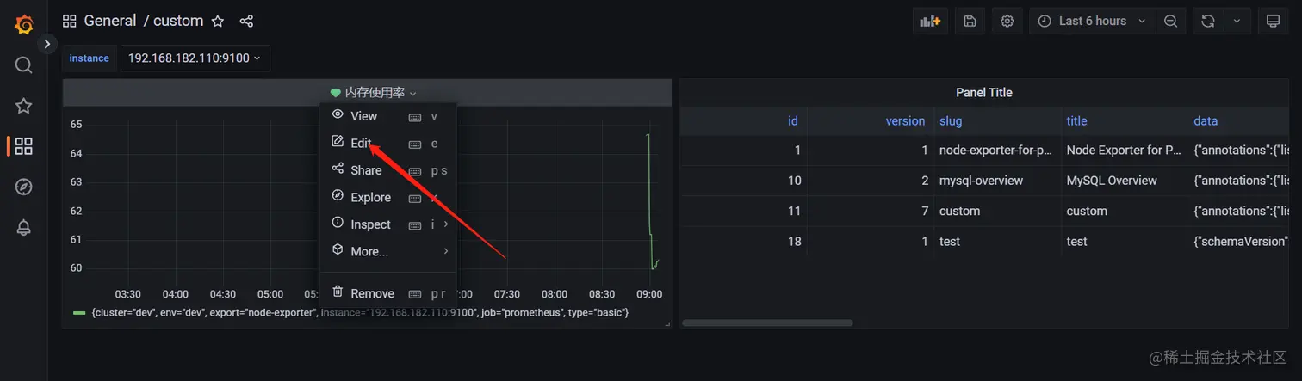The height and width of the screenshot is (381, 1302).
Task: Click the {"schemaVersion" data cell
Action: [1240, 242]
